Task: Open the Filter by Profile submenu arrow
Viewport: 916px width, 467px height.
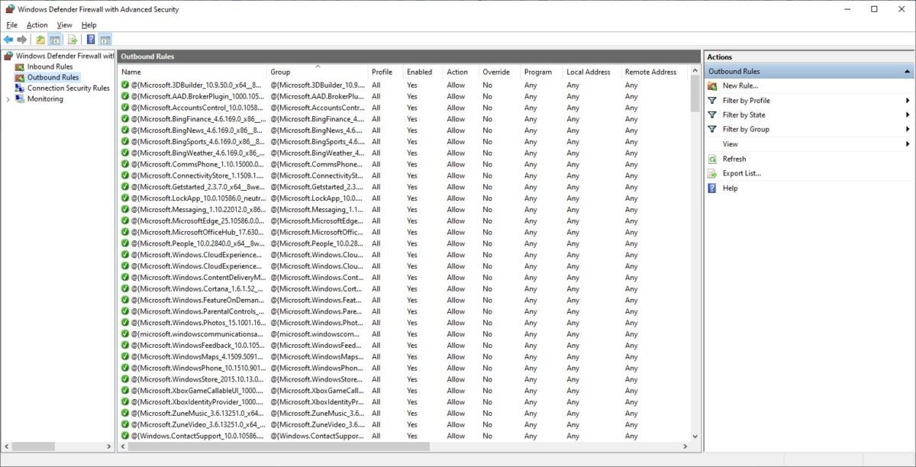Action: [908, 100]
